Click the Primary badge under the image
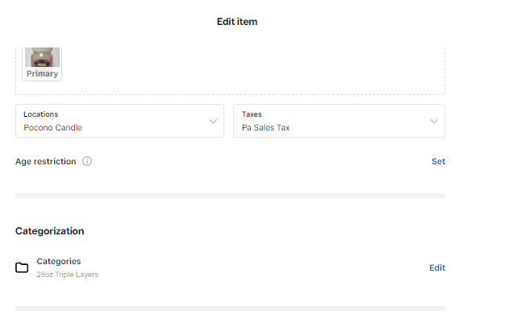 tap(42, 74)
